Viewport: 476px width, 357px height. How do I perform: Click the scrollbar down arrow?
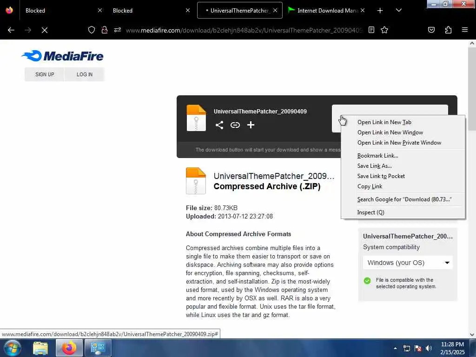pos(472,335)
